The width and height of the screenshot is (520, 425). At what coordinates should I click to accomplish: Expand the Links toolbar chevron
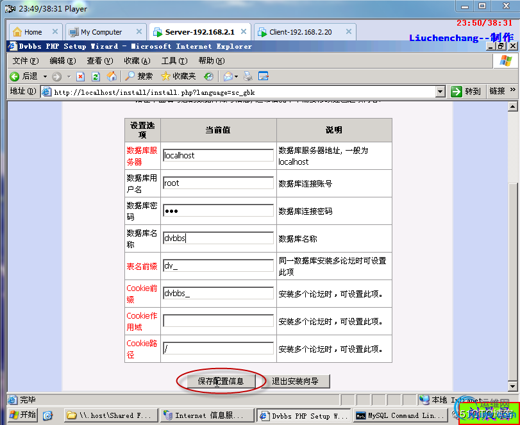click(512, 90)
